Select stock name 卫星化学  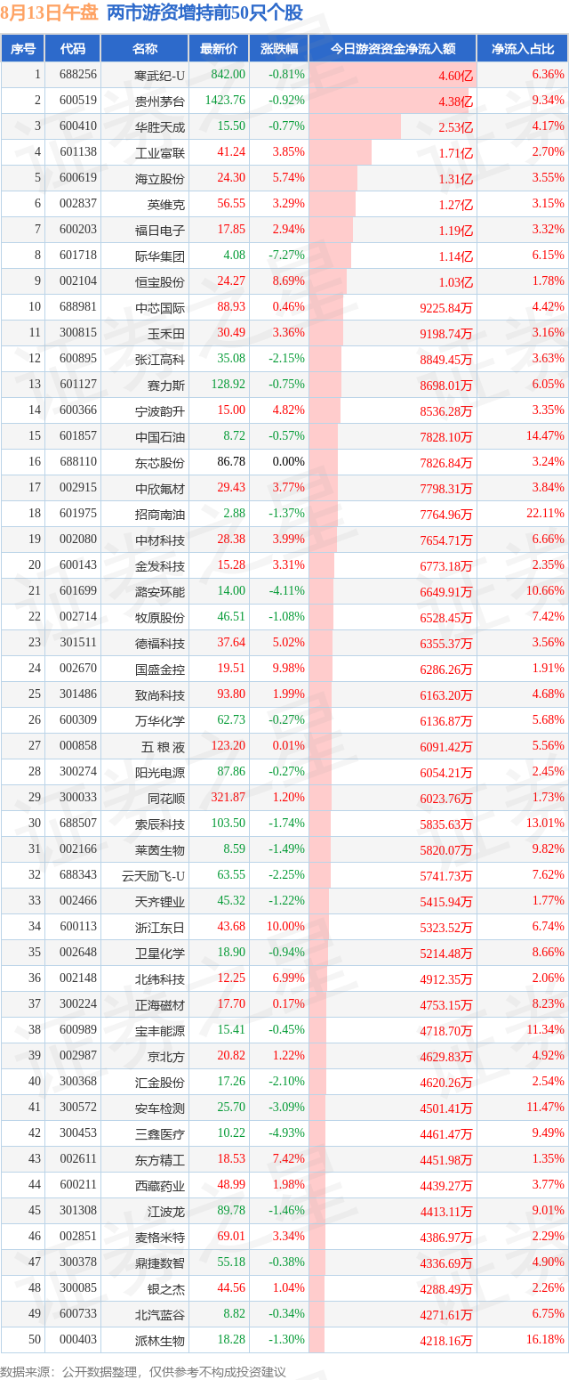coord(160,953)
